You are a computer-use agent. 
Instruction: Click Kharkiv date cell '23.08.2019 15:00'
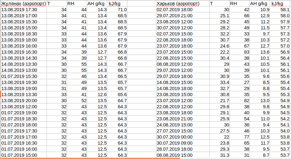pyautogui.click(x=183, y=95)
